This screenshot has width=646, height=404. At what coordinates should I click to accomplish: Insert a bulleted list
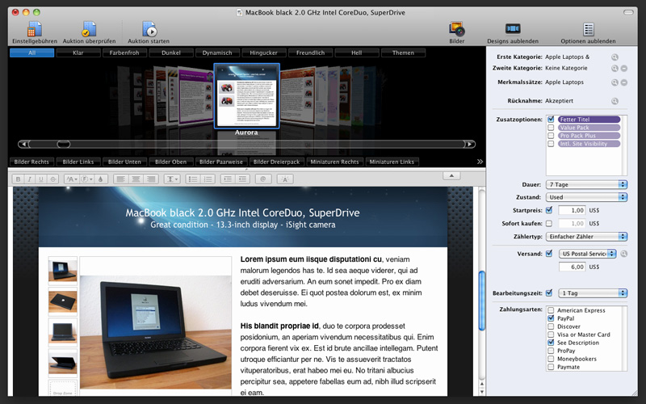(x=193, y=179)
